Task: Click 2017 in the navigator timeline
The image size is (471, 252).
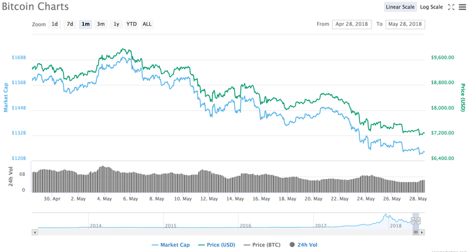Action: tap(321, 226)
